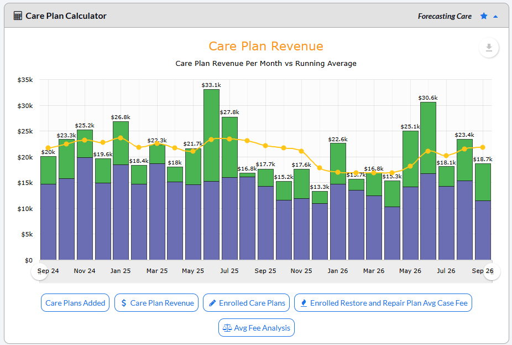Viewport: 512px width, 345px height.
Task: Select the $19.6k bar label
Action: [103, 155]
